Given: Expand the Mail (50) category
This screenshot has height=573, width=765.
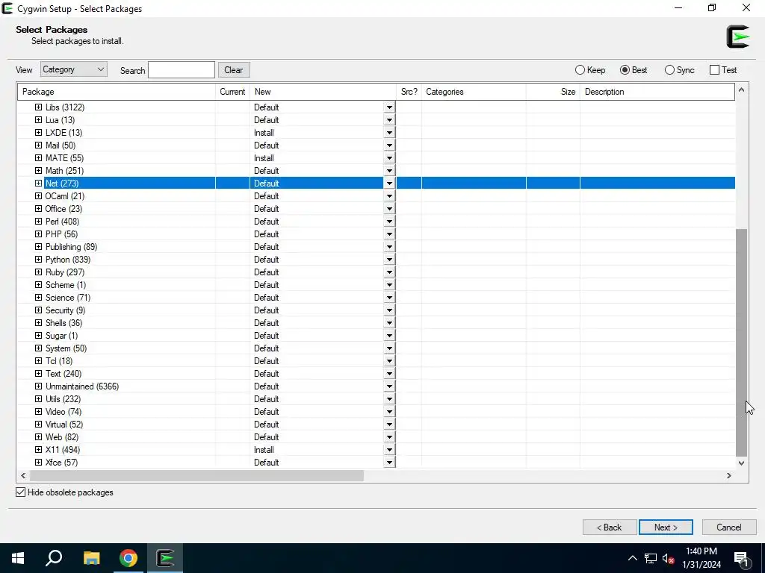Looking at the screenshot, I should pyautogui.click(x=39, y=145).
